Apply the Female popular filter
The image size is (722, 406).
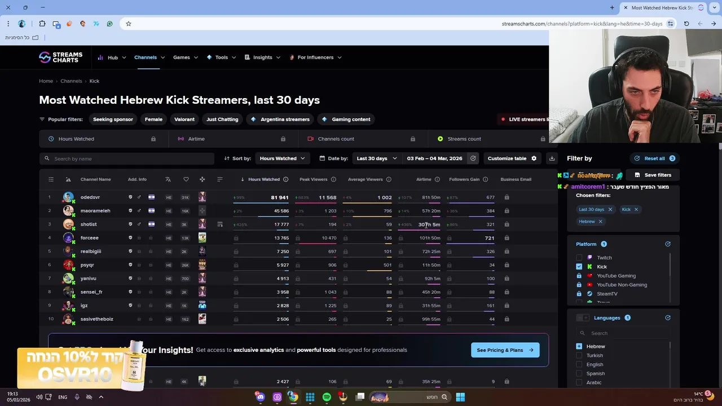pos(153,120)
